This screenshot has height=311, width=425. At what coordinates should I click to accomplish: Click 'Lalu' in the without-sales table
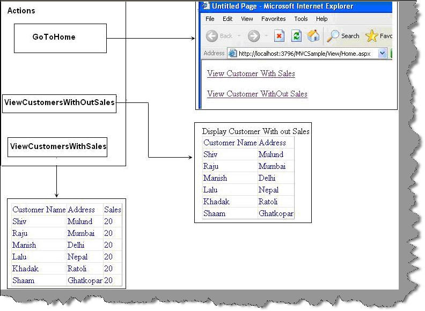click(210, 190)
